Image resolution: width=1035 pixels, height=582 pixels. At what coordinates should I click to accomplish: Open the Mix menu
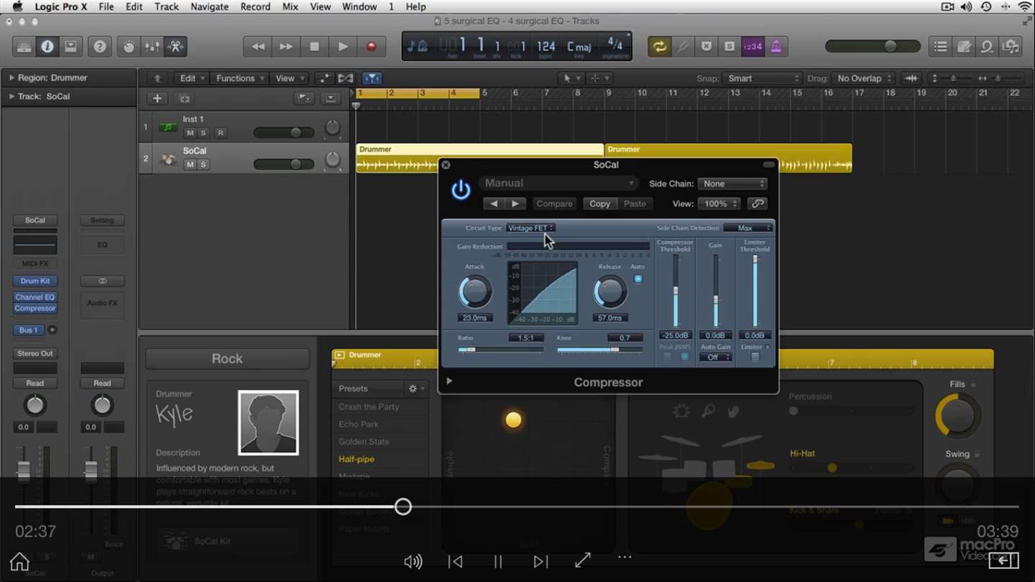click(x=290, y=6)
